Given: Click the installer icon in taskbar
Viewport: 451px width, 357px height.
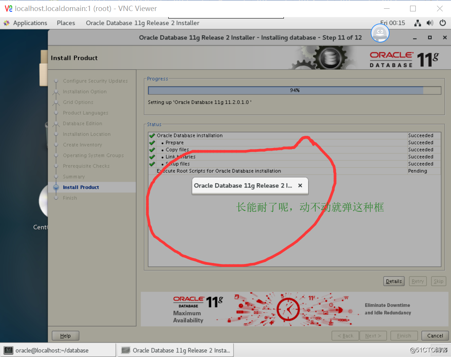Looking at the screenshot, I should tap(126, 350).
